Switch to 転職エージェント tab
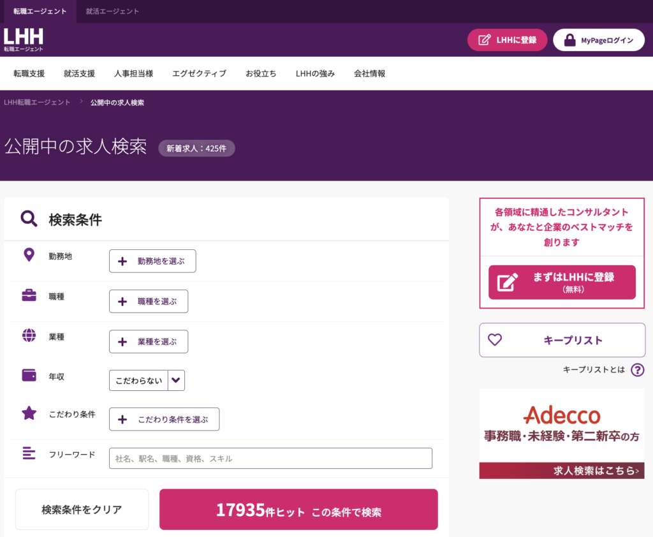 [x=40, y=11]
